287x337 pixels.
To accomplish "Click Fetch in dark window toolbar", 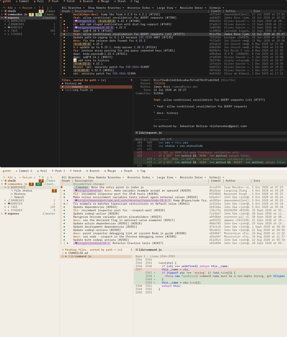I will (69, 1).
